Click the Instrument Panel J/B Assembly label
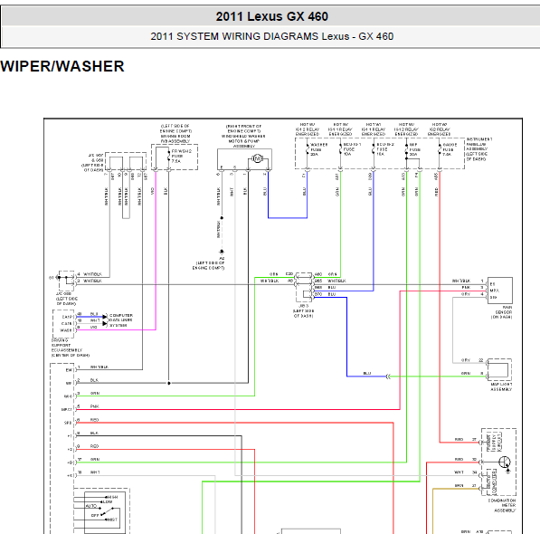The image size is (540, 534). coord(479,149)
